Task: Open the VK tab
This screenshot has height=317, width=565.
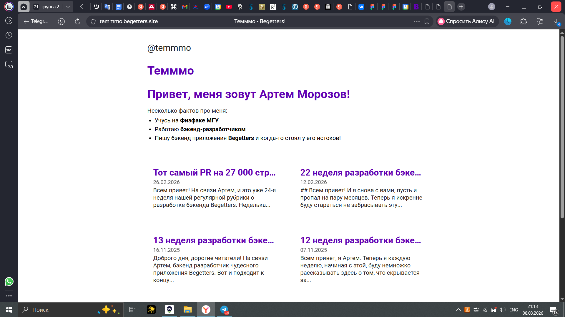Action: tap(361, 7)
